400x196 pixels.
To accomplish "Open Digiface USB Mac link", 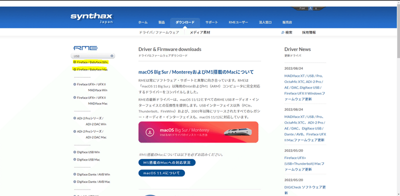I will point(86,159).
